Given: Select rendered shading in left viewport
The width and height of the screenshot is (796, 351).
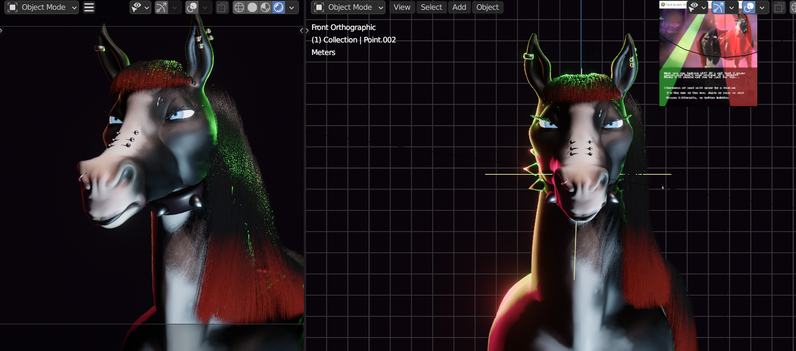Looking at the screenshot, I should 278,7.
